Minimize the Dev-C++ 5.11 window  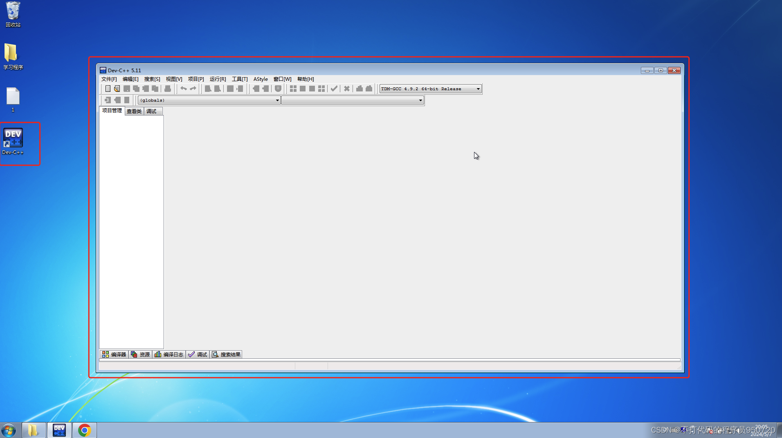coord(647,71)
